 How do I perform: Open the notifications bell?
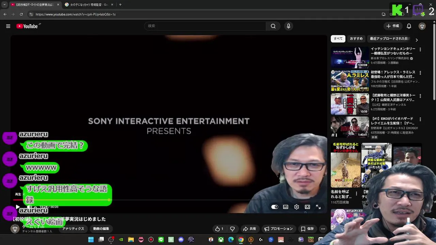(x=409, y=26)
